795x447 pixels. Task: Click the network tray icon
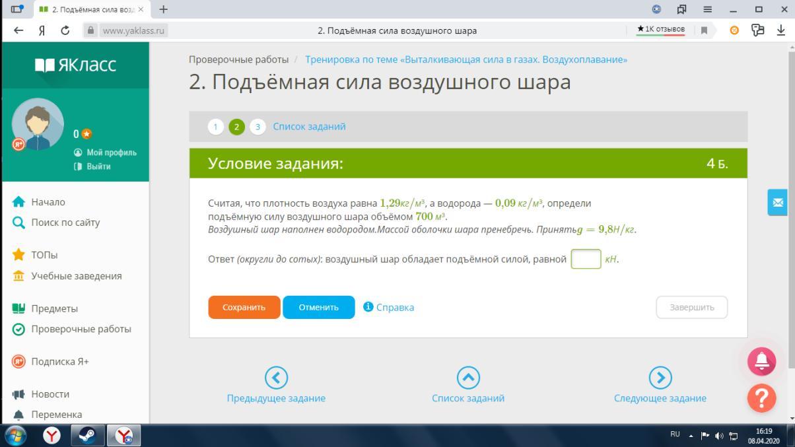click(733, 436)
